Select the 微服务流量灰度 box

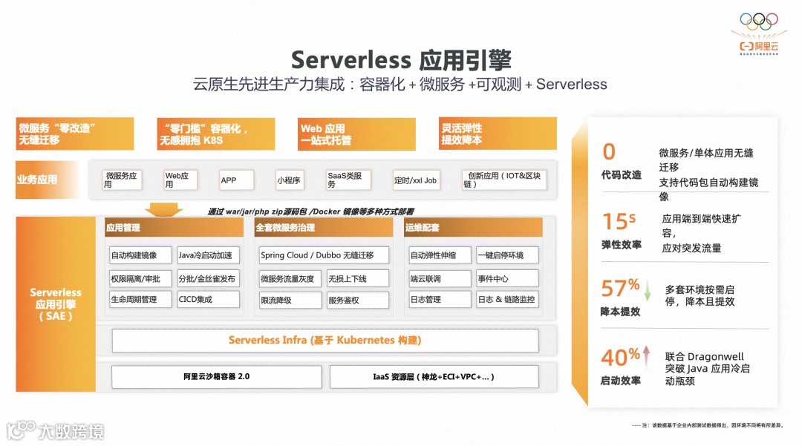290,278
